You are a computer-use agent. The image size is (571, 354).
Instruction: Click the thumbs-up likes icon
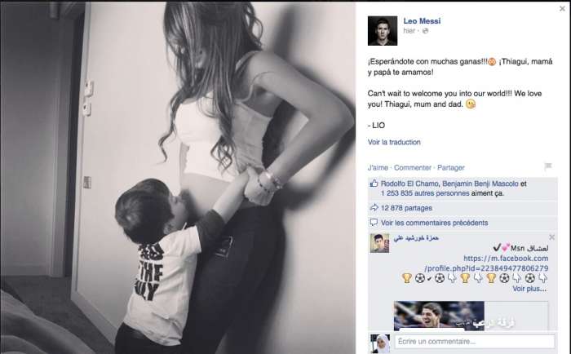[374, 184]
